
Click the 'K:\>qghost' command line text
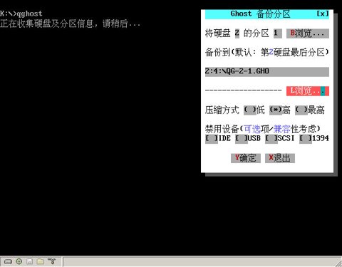21,14
